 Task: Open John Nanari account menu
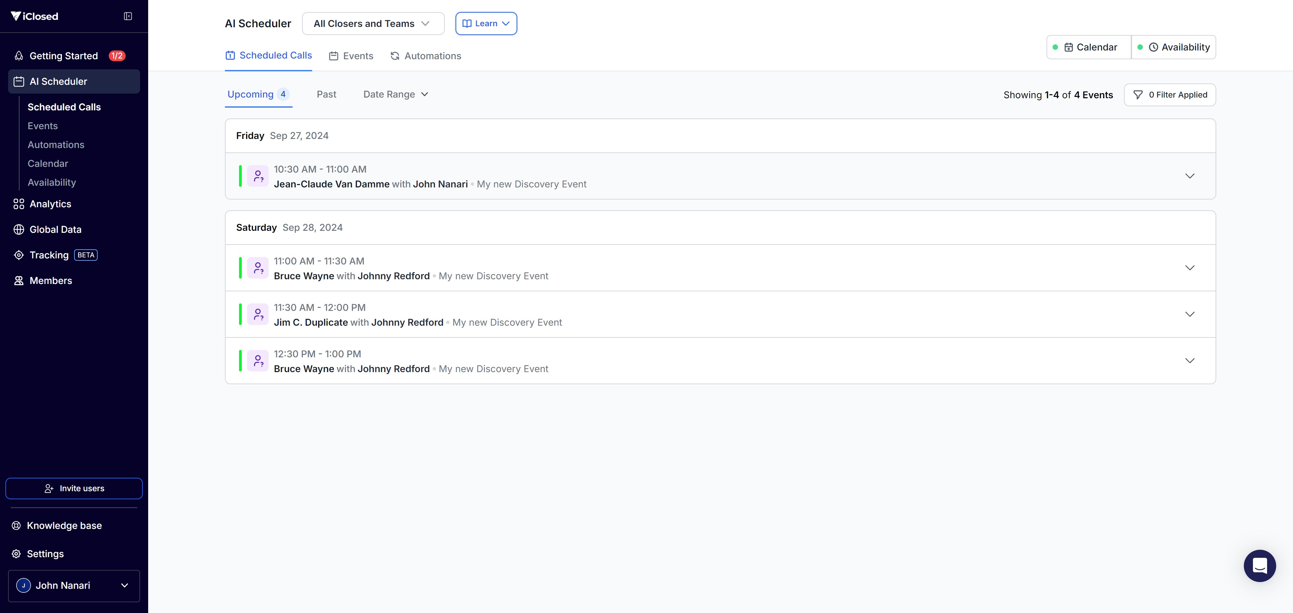(74, 585)
